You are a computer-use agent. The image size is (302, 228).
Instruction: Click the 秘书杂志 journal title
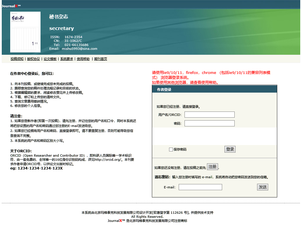click(59, 17)
